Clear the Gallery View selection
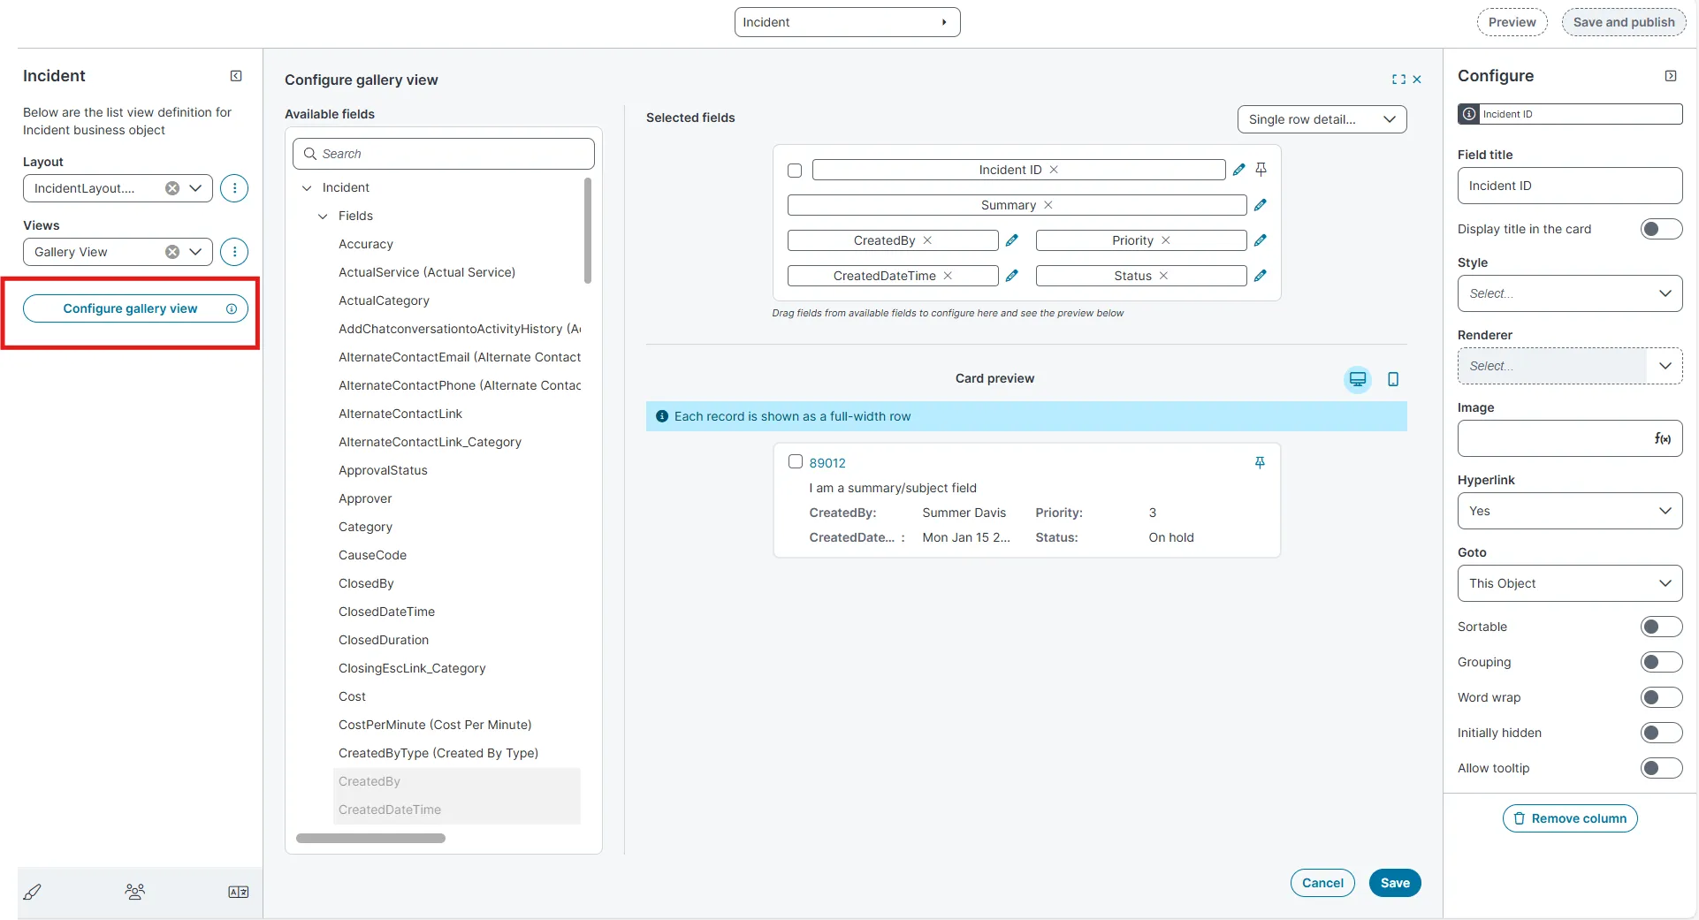 pyautogui.click(x=172, y=252)
